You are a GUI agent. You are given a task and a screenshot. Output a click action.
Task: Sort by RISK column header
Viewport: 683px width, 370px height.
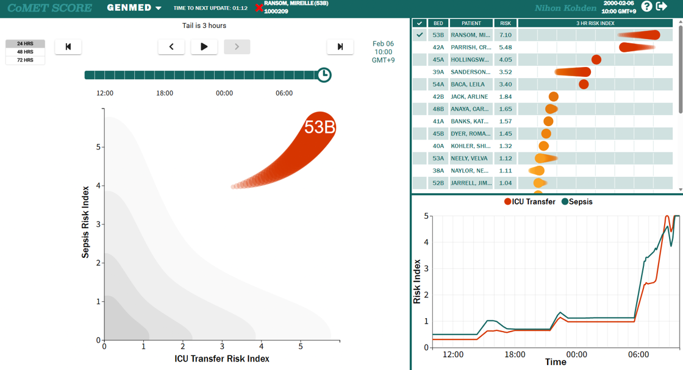pos(506,23)
